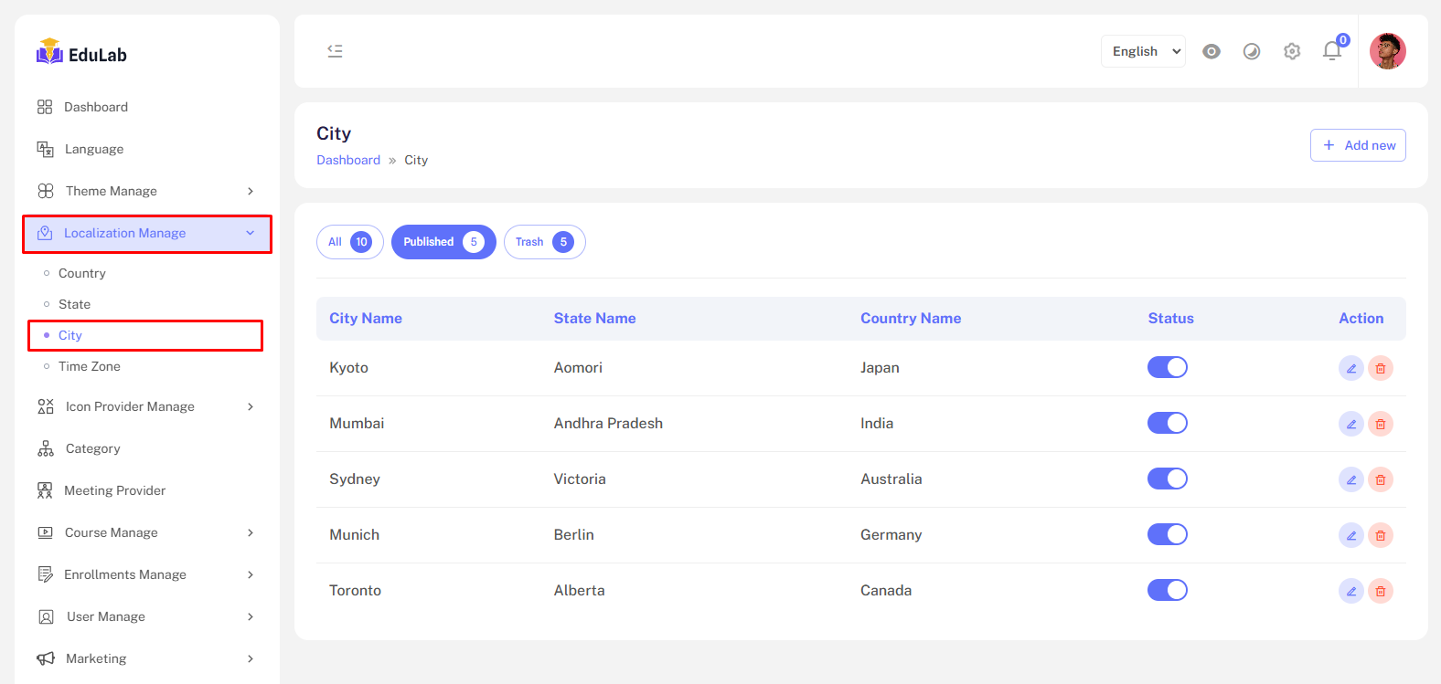Click the Add new button
Viewport: 1441px width, 684px height.
pos(1357,145)
